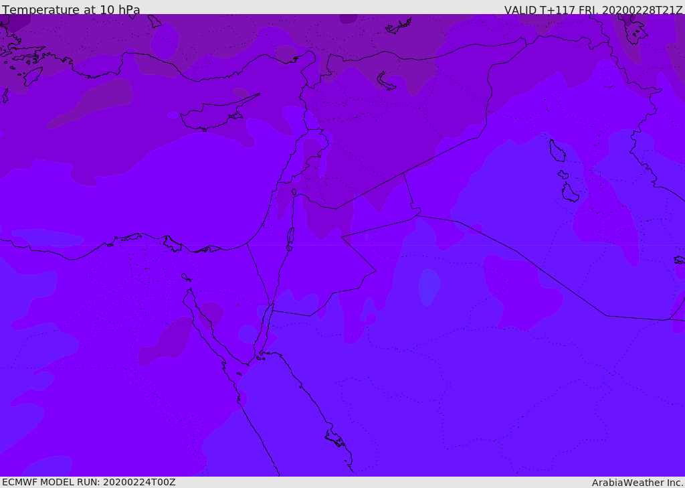Click the blue patch off Libya's coast
685x488 pixels.
coord(47,238)
